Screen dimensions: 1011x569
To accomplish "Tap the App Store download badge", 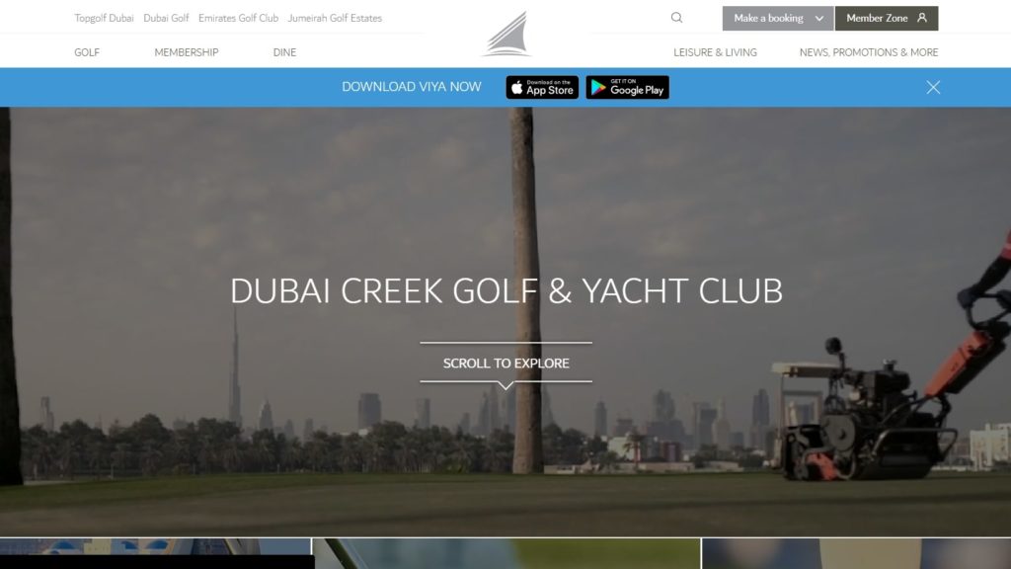I will [542, 87].
